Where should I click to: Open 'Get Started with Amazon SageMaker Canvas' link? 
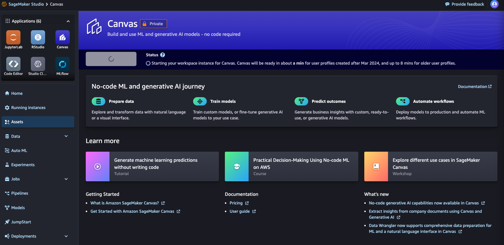[135, 211]
